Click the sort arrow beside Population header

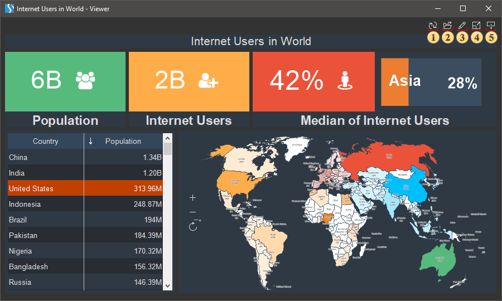91,141
